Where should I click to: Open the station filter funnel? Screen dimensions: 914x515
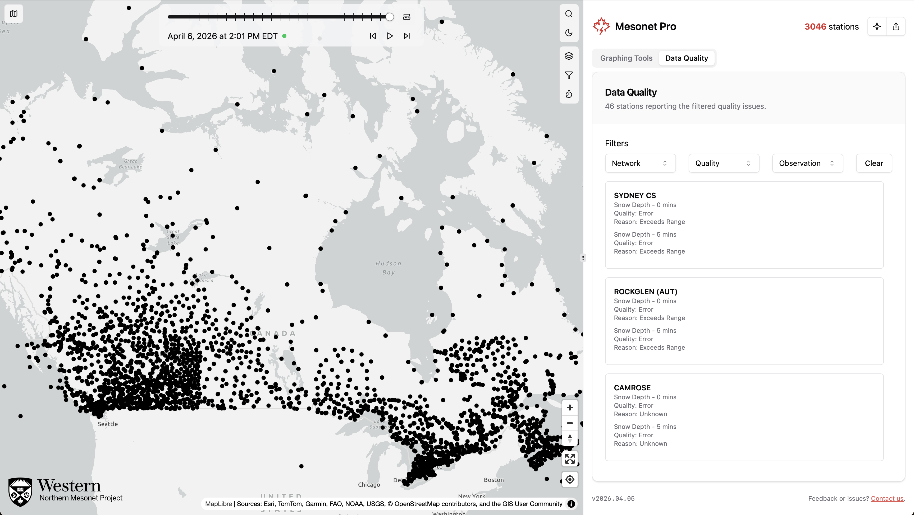click(x=569, y=75)
